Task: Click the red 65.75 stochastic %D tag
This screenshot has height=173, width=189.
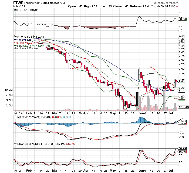Action: (182, 152)
